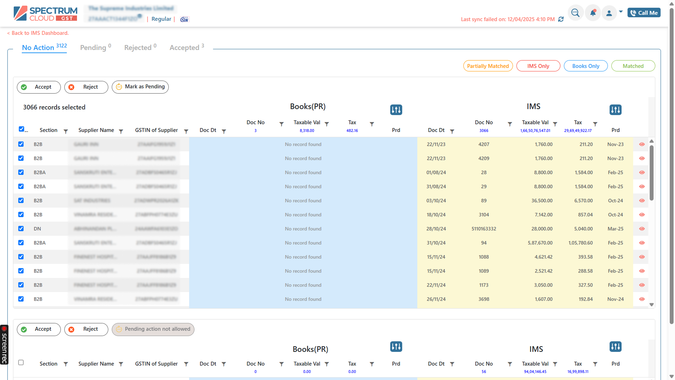
Task: Go back to IMS Dashboard
Action: (x=38, y=33)
